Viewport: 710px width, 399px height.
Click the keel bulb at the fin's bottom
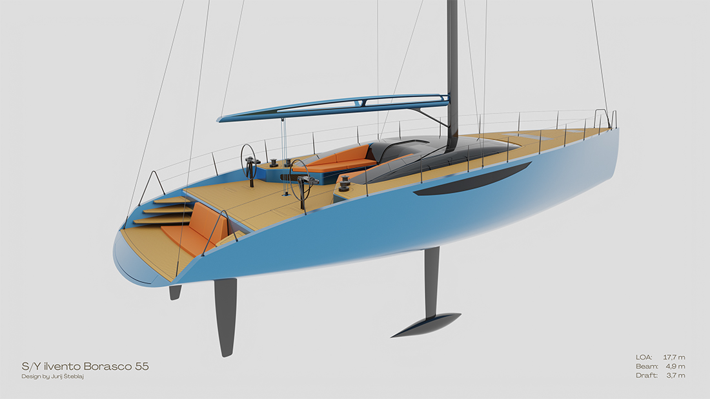(x=426, y=324)
